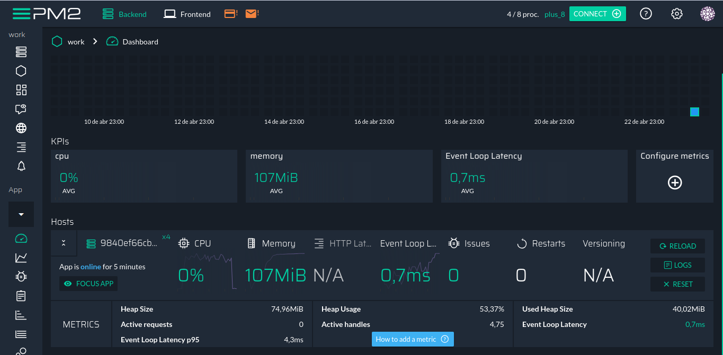Click the FOCUS APP button
The image size is (723, 355).
tap(89, 284)
